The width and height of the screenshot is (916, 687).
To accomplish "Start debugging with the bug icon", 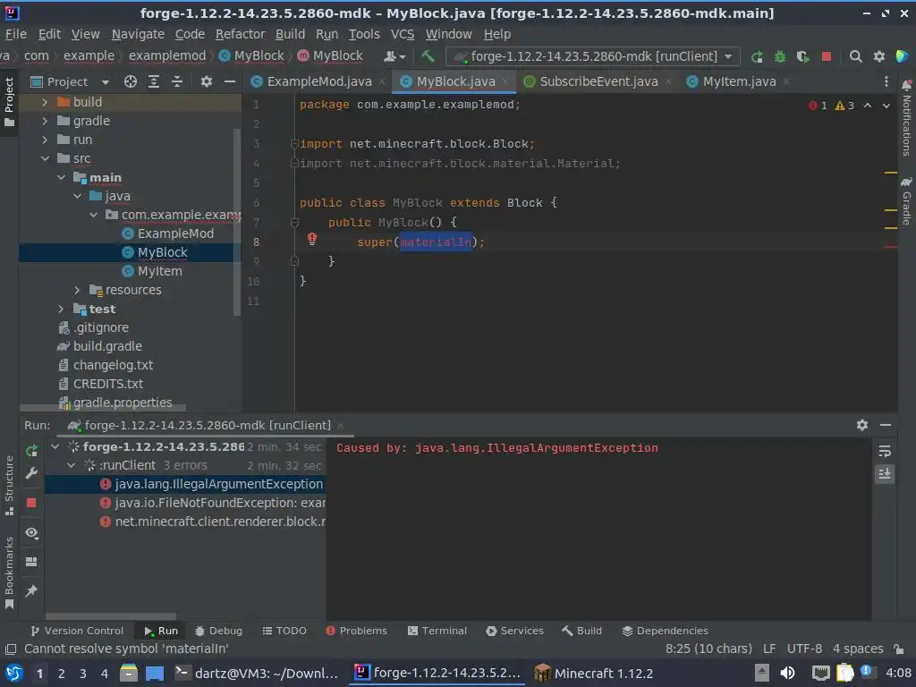I will click(780, 56).
